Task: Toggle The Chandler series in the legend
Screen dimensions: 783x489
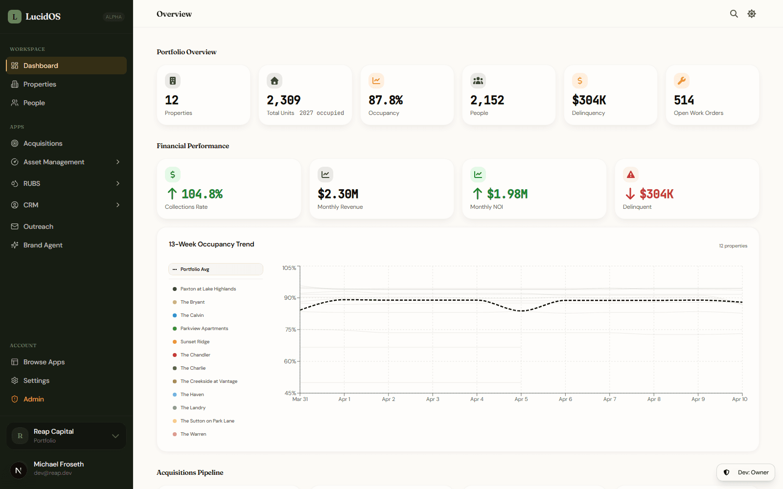Action: pos(216,355)
